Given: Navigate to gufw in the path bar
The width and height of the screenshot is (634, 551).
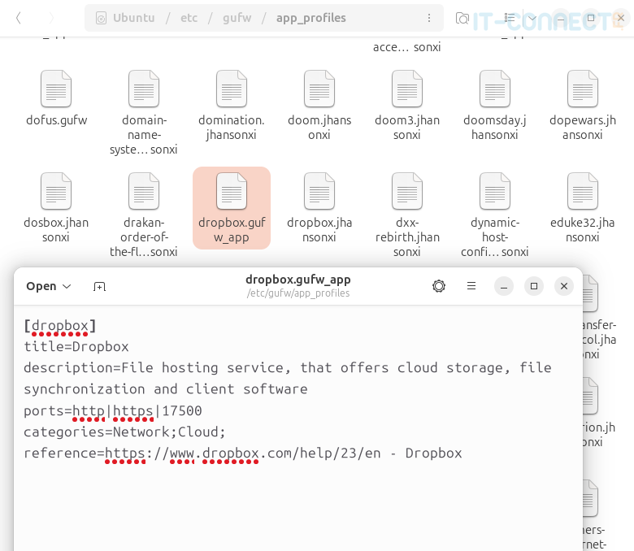Looking at the screenshot, I should click(x=237, y=18).
